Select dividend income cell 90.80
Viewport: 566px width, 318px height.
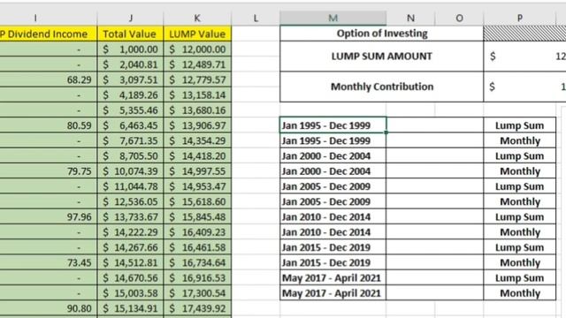49,308
